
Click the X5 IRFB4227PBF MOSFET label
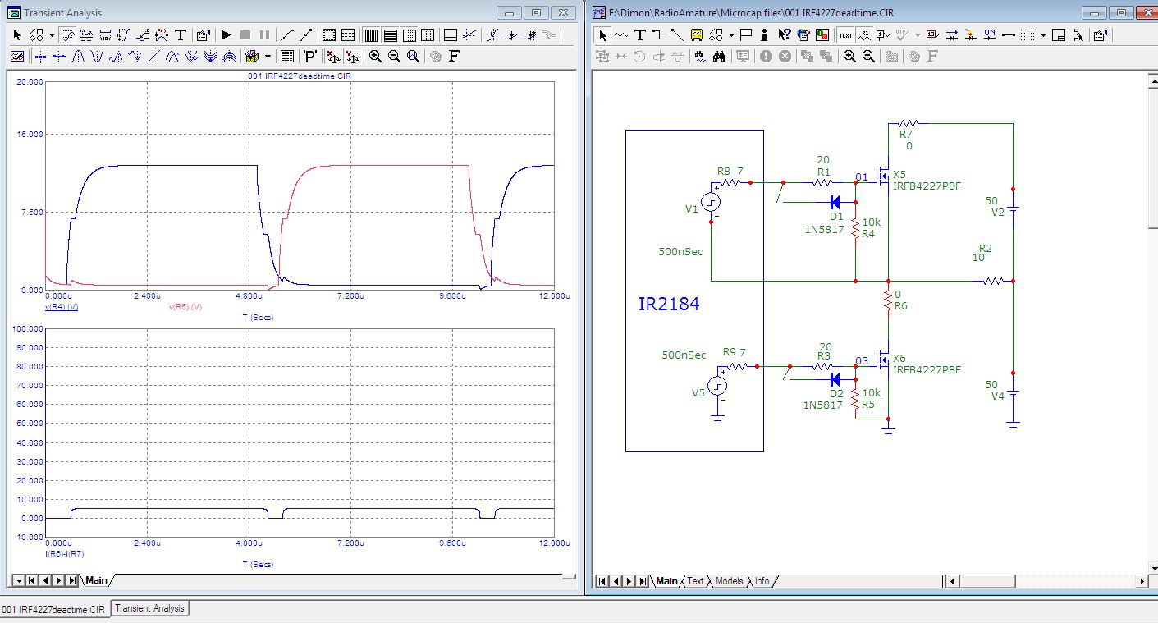pyautogui.click(x=927, y=181)
